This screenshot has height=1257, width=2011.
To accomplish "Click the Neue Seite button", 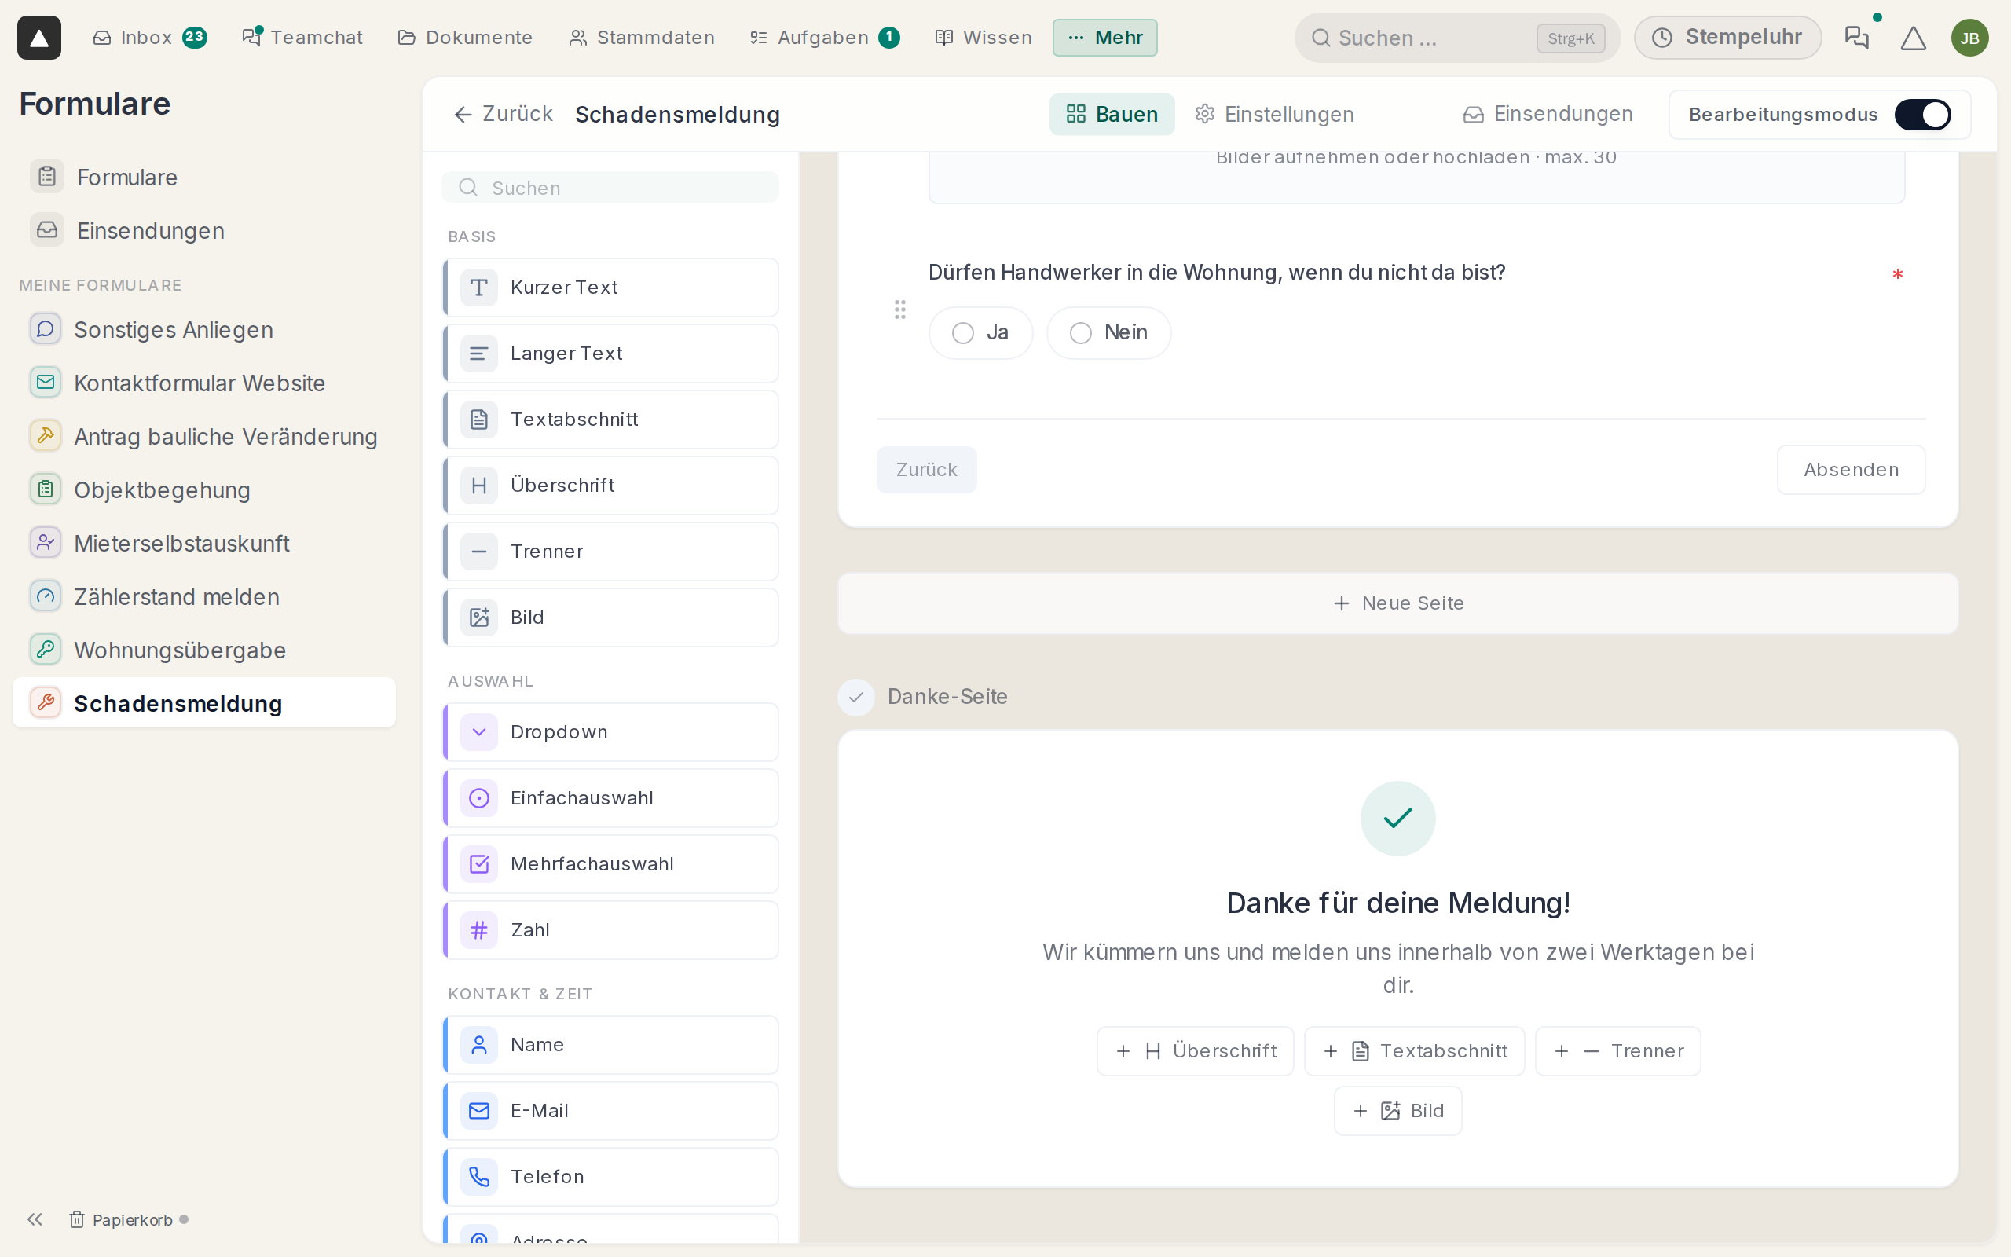I will [x=1397, y=603].
